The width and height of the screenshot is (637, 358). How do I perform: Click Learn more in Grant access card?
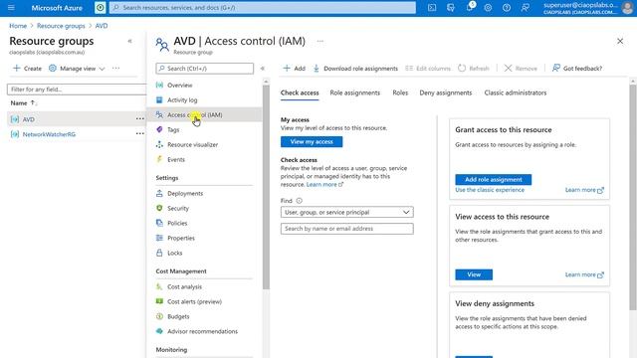pyautogui.click(x=584, y=190)
